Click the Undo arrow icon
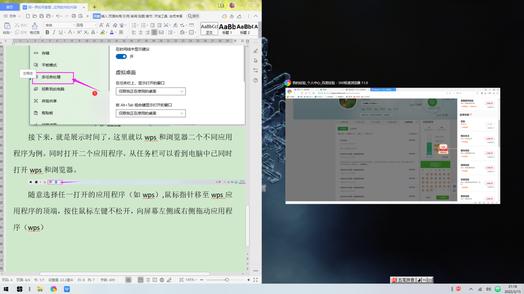 [58, 16]
